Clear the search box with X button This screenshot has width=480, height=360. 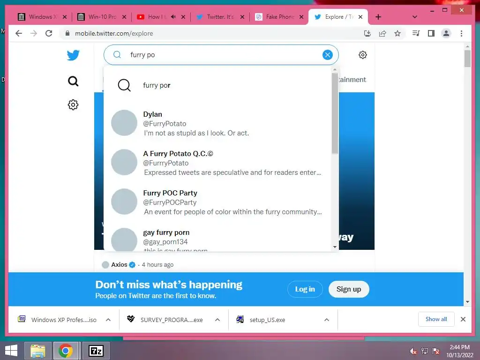328,55
